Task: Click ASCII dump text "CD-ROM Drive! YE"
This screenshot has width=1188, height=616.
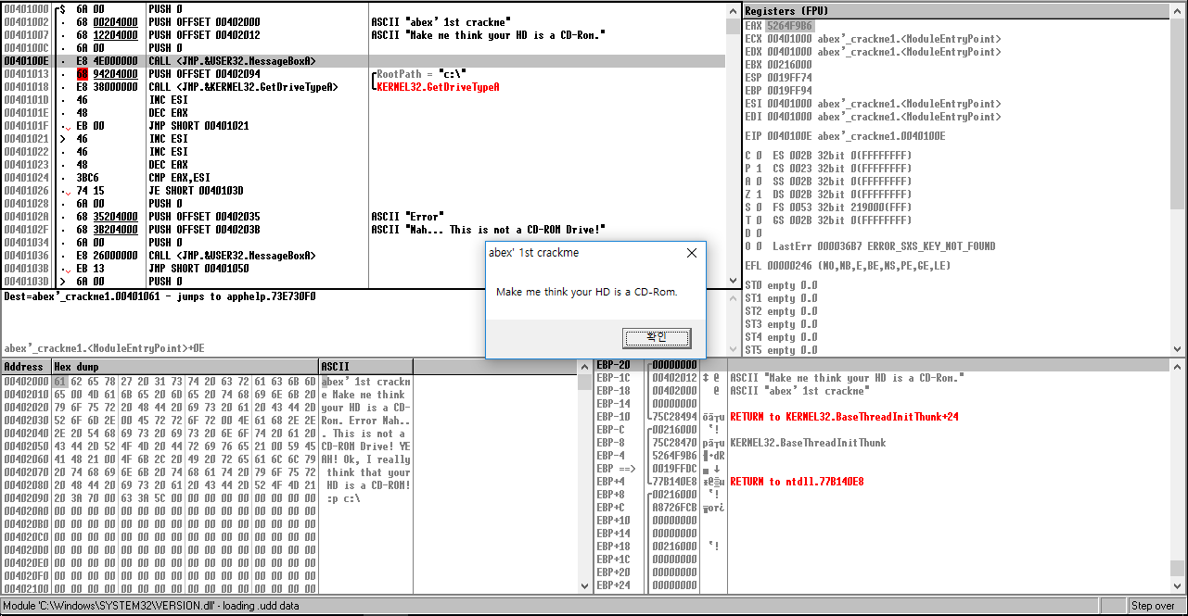Action: click(x=366, y=446)
